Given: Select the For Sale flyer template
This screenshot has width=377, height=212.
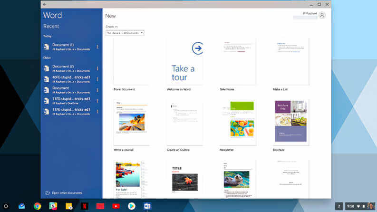Looking at the screenshot, I should coord(131,179).
